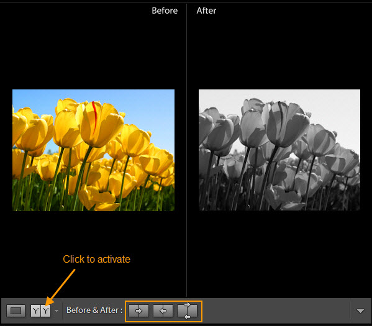Select the color Before tulip photo
Image resolution: width=372 pixels, height=326 pixels.
(93, 150)
